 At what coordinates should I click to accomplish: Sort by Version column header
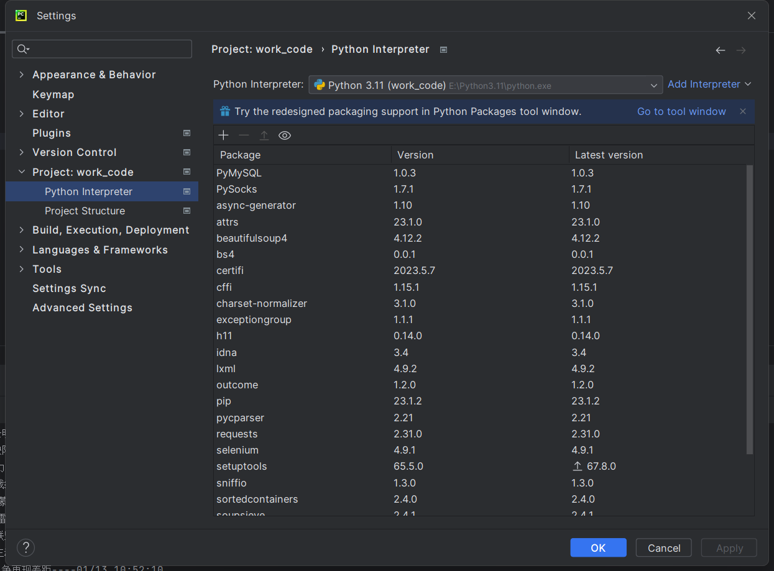click(x=480, y=155)
